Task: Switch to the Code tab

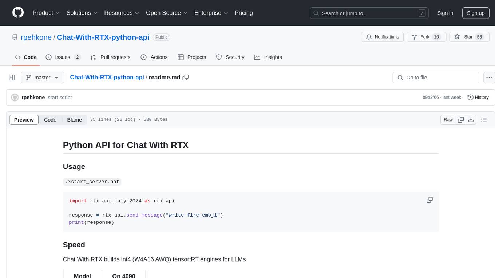Action: (x=26, y=57)
